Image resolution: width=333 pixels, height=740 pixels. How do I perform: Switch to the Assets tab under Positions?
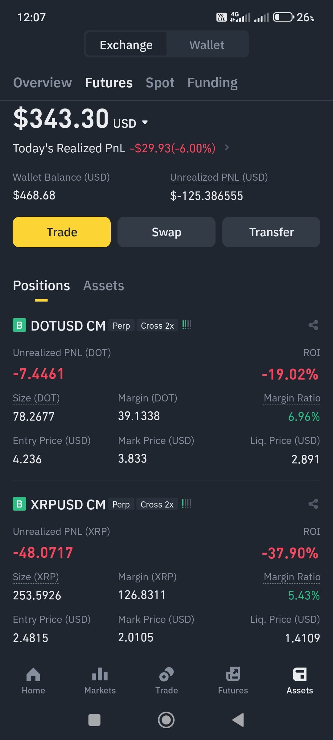pos(104,286)
